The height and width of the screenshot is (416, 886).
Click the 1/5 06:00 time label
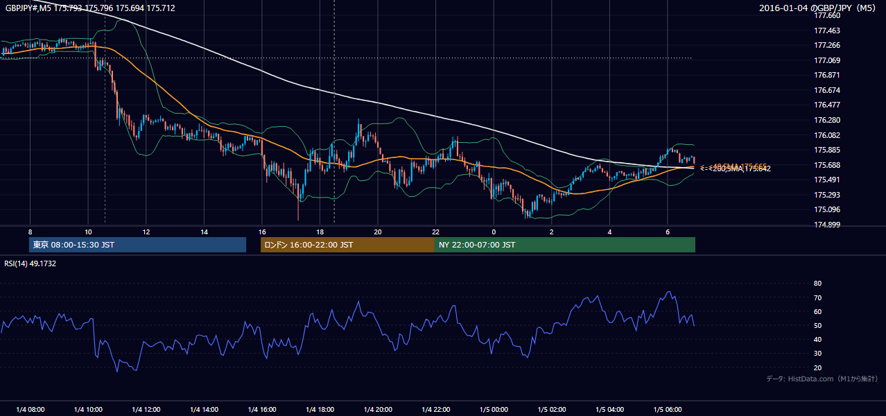(668, 409)
